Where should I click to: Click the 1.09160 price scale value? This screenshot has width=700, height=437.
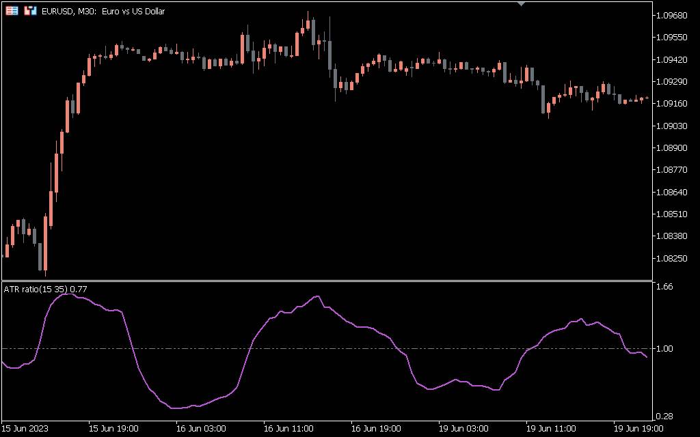672,104
